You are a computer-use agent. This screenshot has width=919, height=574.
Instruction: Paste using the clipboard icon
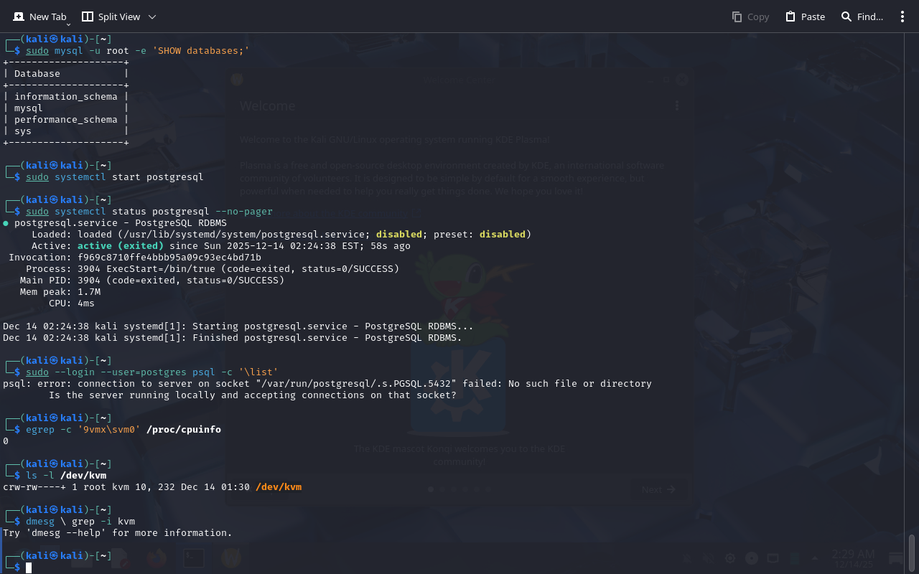(790, 17)
